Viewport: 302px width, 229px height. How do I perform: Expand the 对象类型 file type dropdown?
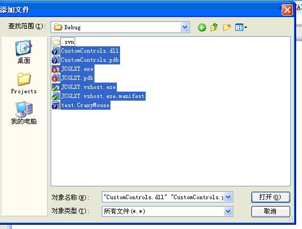(x=228, y=211)
